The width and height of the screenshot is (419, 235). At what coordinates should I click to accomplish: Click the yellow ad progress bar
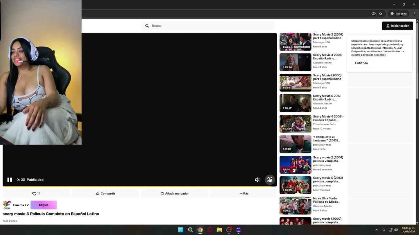[x=140, y=186]
